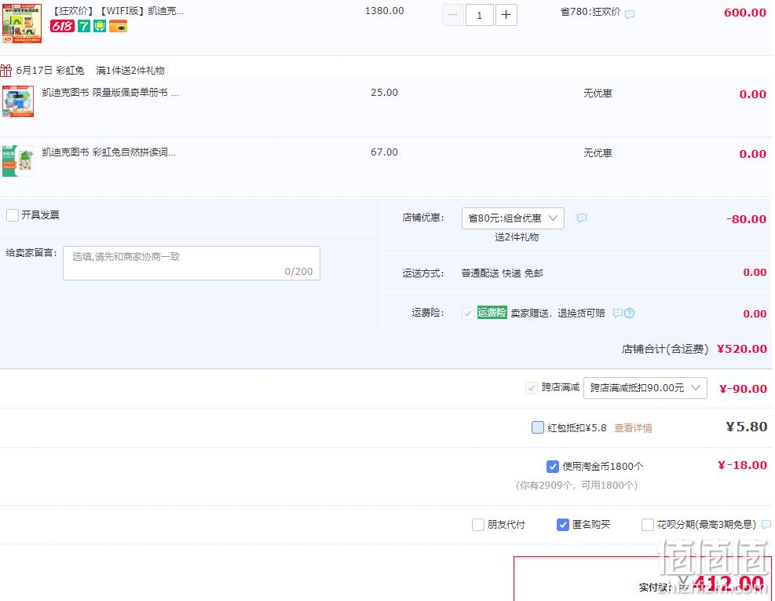This screenshot has width=775, height=601.
Task: Click the green 运费险 badge
Action: 492,313
